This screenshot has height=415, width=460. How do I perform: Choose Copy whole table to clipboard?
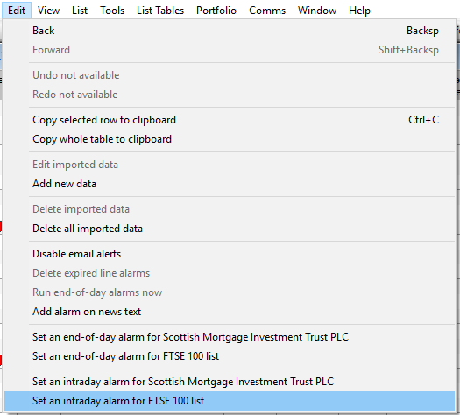click(x=230, y=139)
